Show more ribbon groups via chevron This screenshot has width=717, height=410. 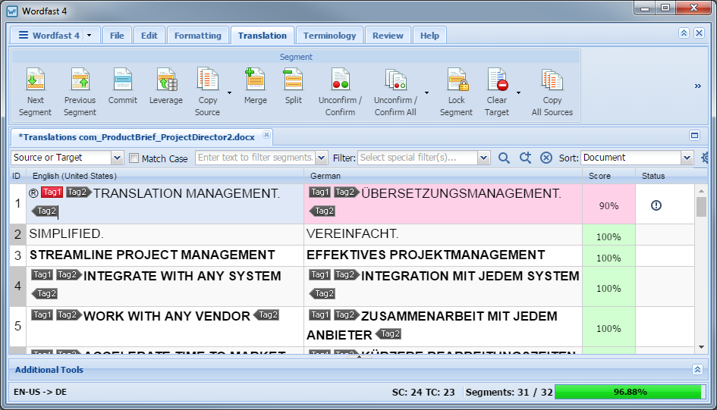698,86
